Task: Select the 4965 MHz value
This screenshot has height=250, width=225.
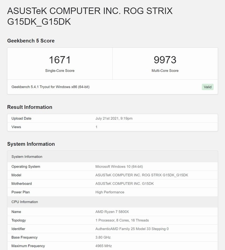Action: (x=104, y=246)
